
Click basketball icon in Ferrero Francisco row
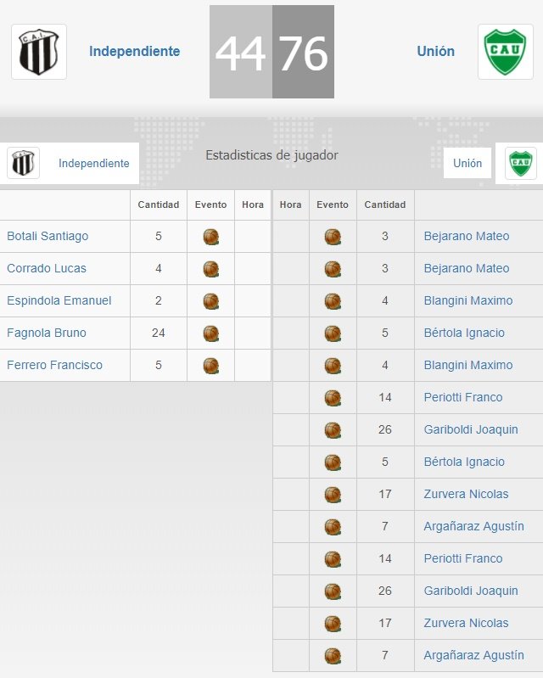pos(211,365)
